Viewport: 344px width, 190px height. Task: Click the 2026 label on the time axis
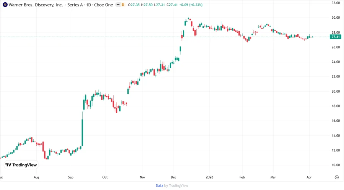pos(209,177)
